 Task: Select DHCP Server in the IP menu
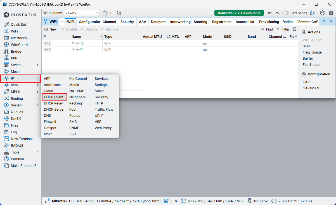click(x=54, y=110)
